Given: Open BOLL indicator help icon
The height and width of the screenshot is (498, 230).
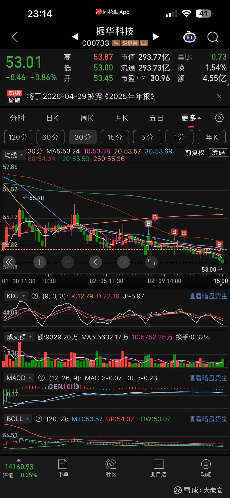Looking at the screenshot, I should pyautogui.click(x=39, y=419).
